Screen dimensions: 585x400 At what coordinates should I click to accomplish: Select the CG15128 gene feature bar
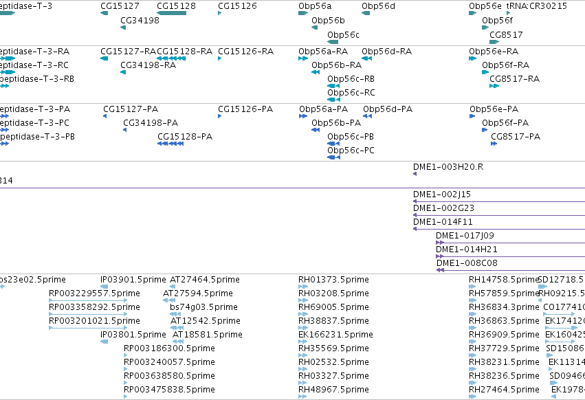172,13
